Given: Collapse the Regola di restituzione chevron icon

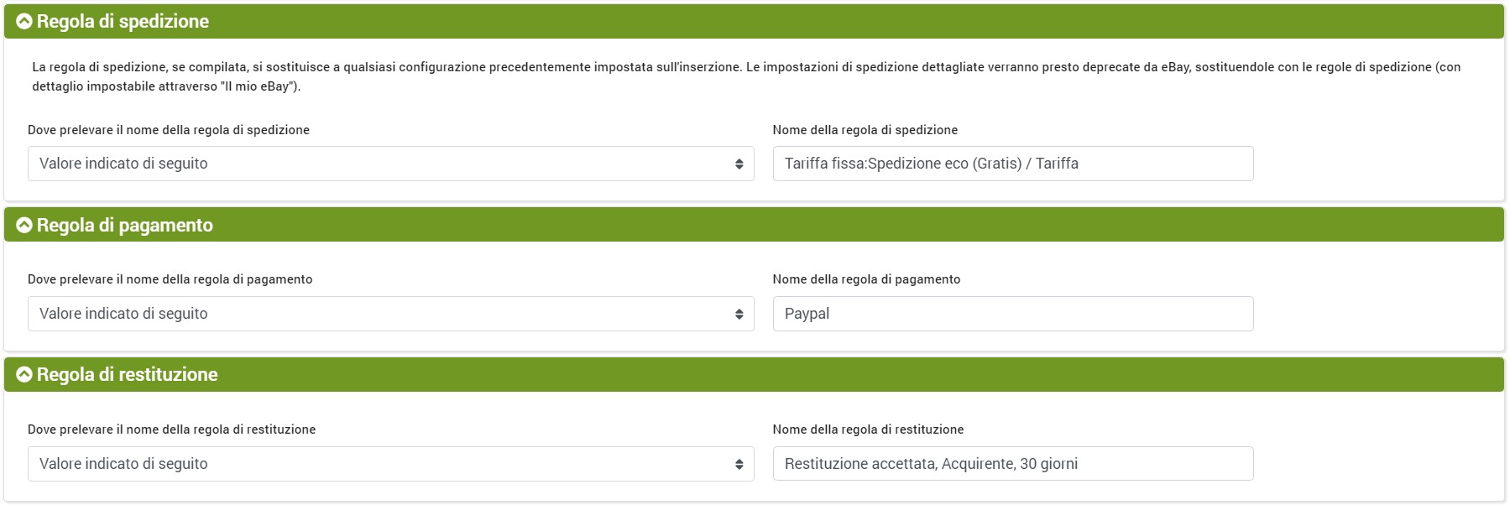Looking at the screenshot, I should coord(24,375).
